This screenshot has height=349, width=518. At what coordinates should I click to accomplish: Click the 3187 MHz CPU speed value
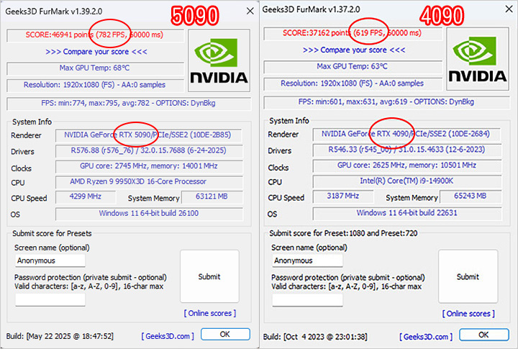343,196
